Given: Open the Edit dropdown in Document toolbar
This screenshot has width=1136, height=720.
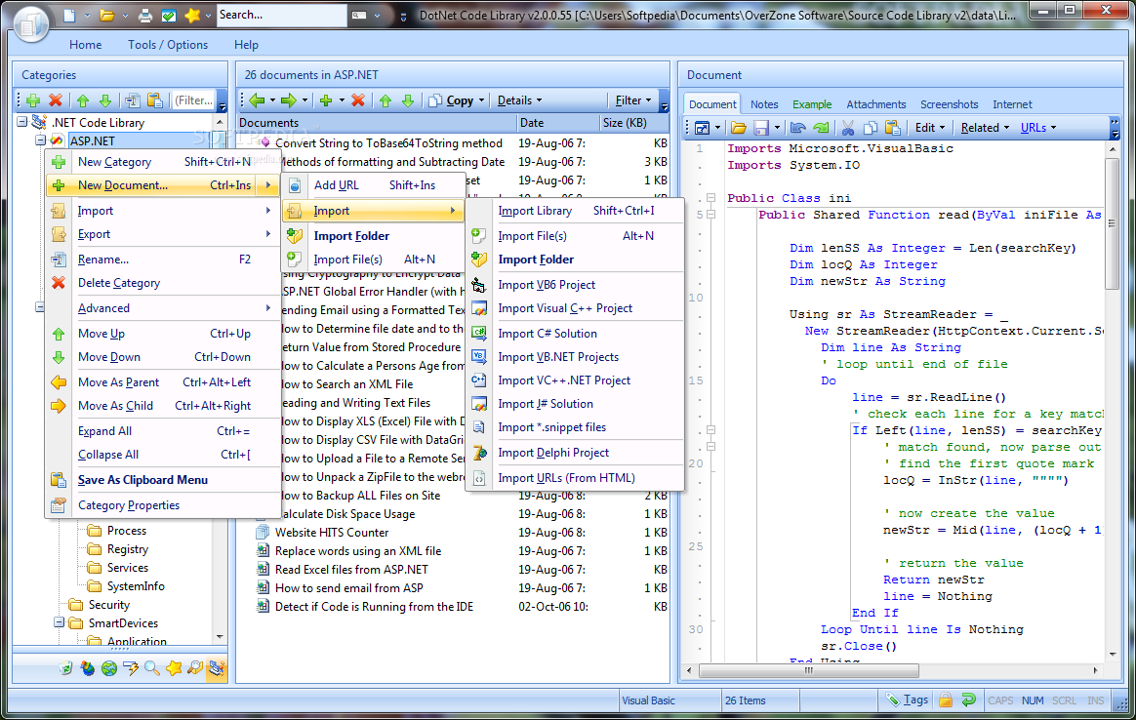Looking at the screenshot, I should (929, 128).
